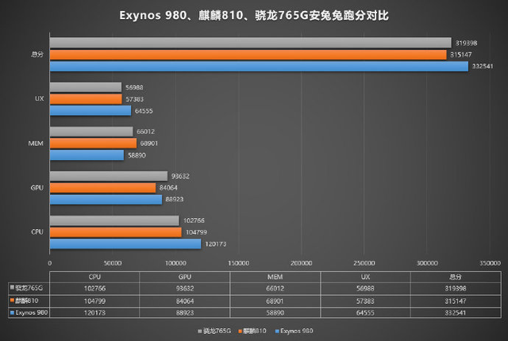Click the GPU column header in data table
Image resolution: width=508 pixels, height=341 pixels.
[185, 277]
